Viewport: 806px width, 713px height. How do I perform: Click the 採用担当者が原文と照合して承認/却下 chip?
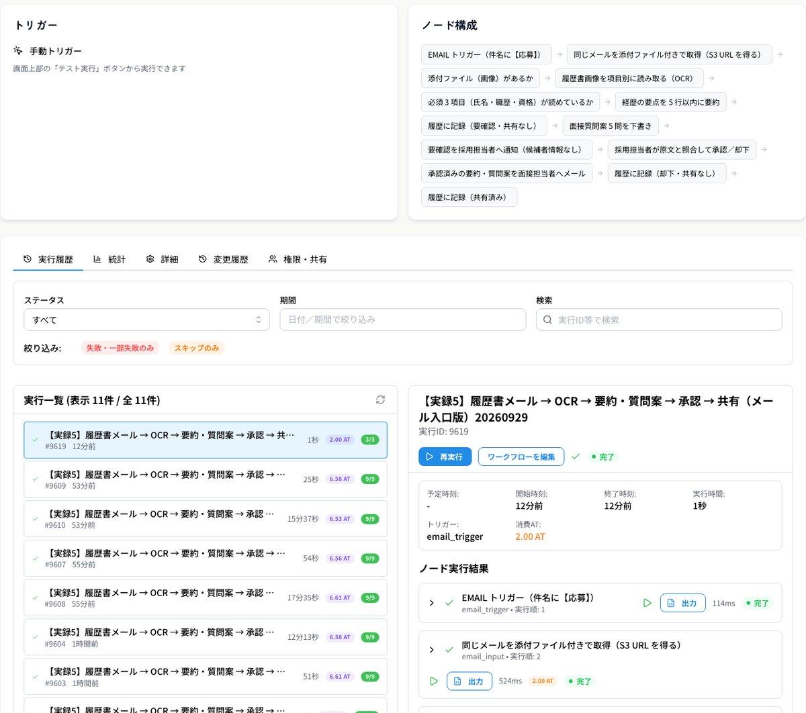pyautogui.click(x=682, y=150)
